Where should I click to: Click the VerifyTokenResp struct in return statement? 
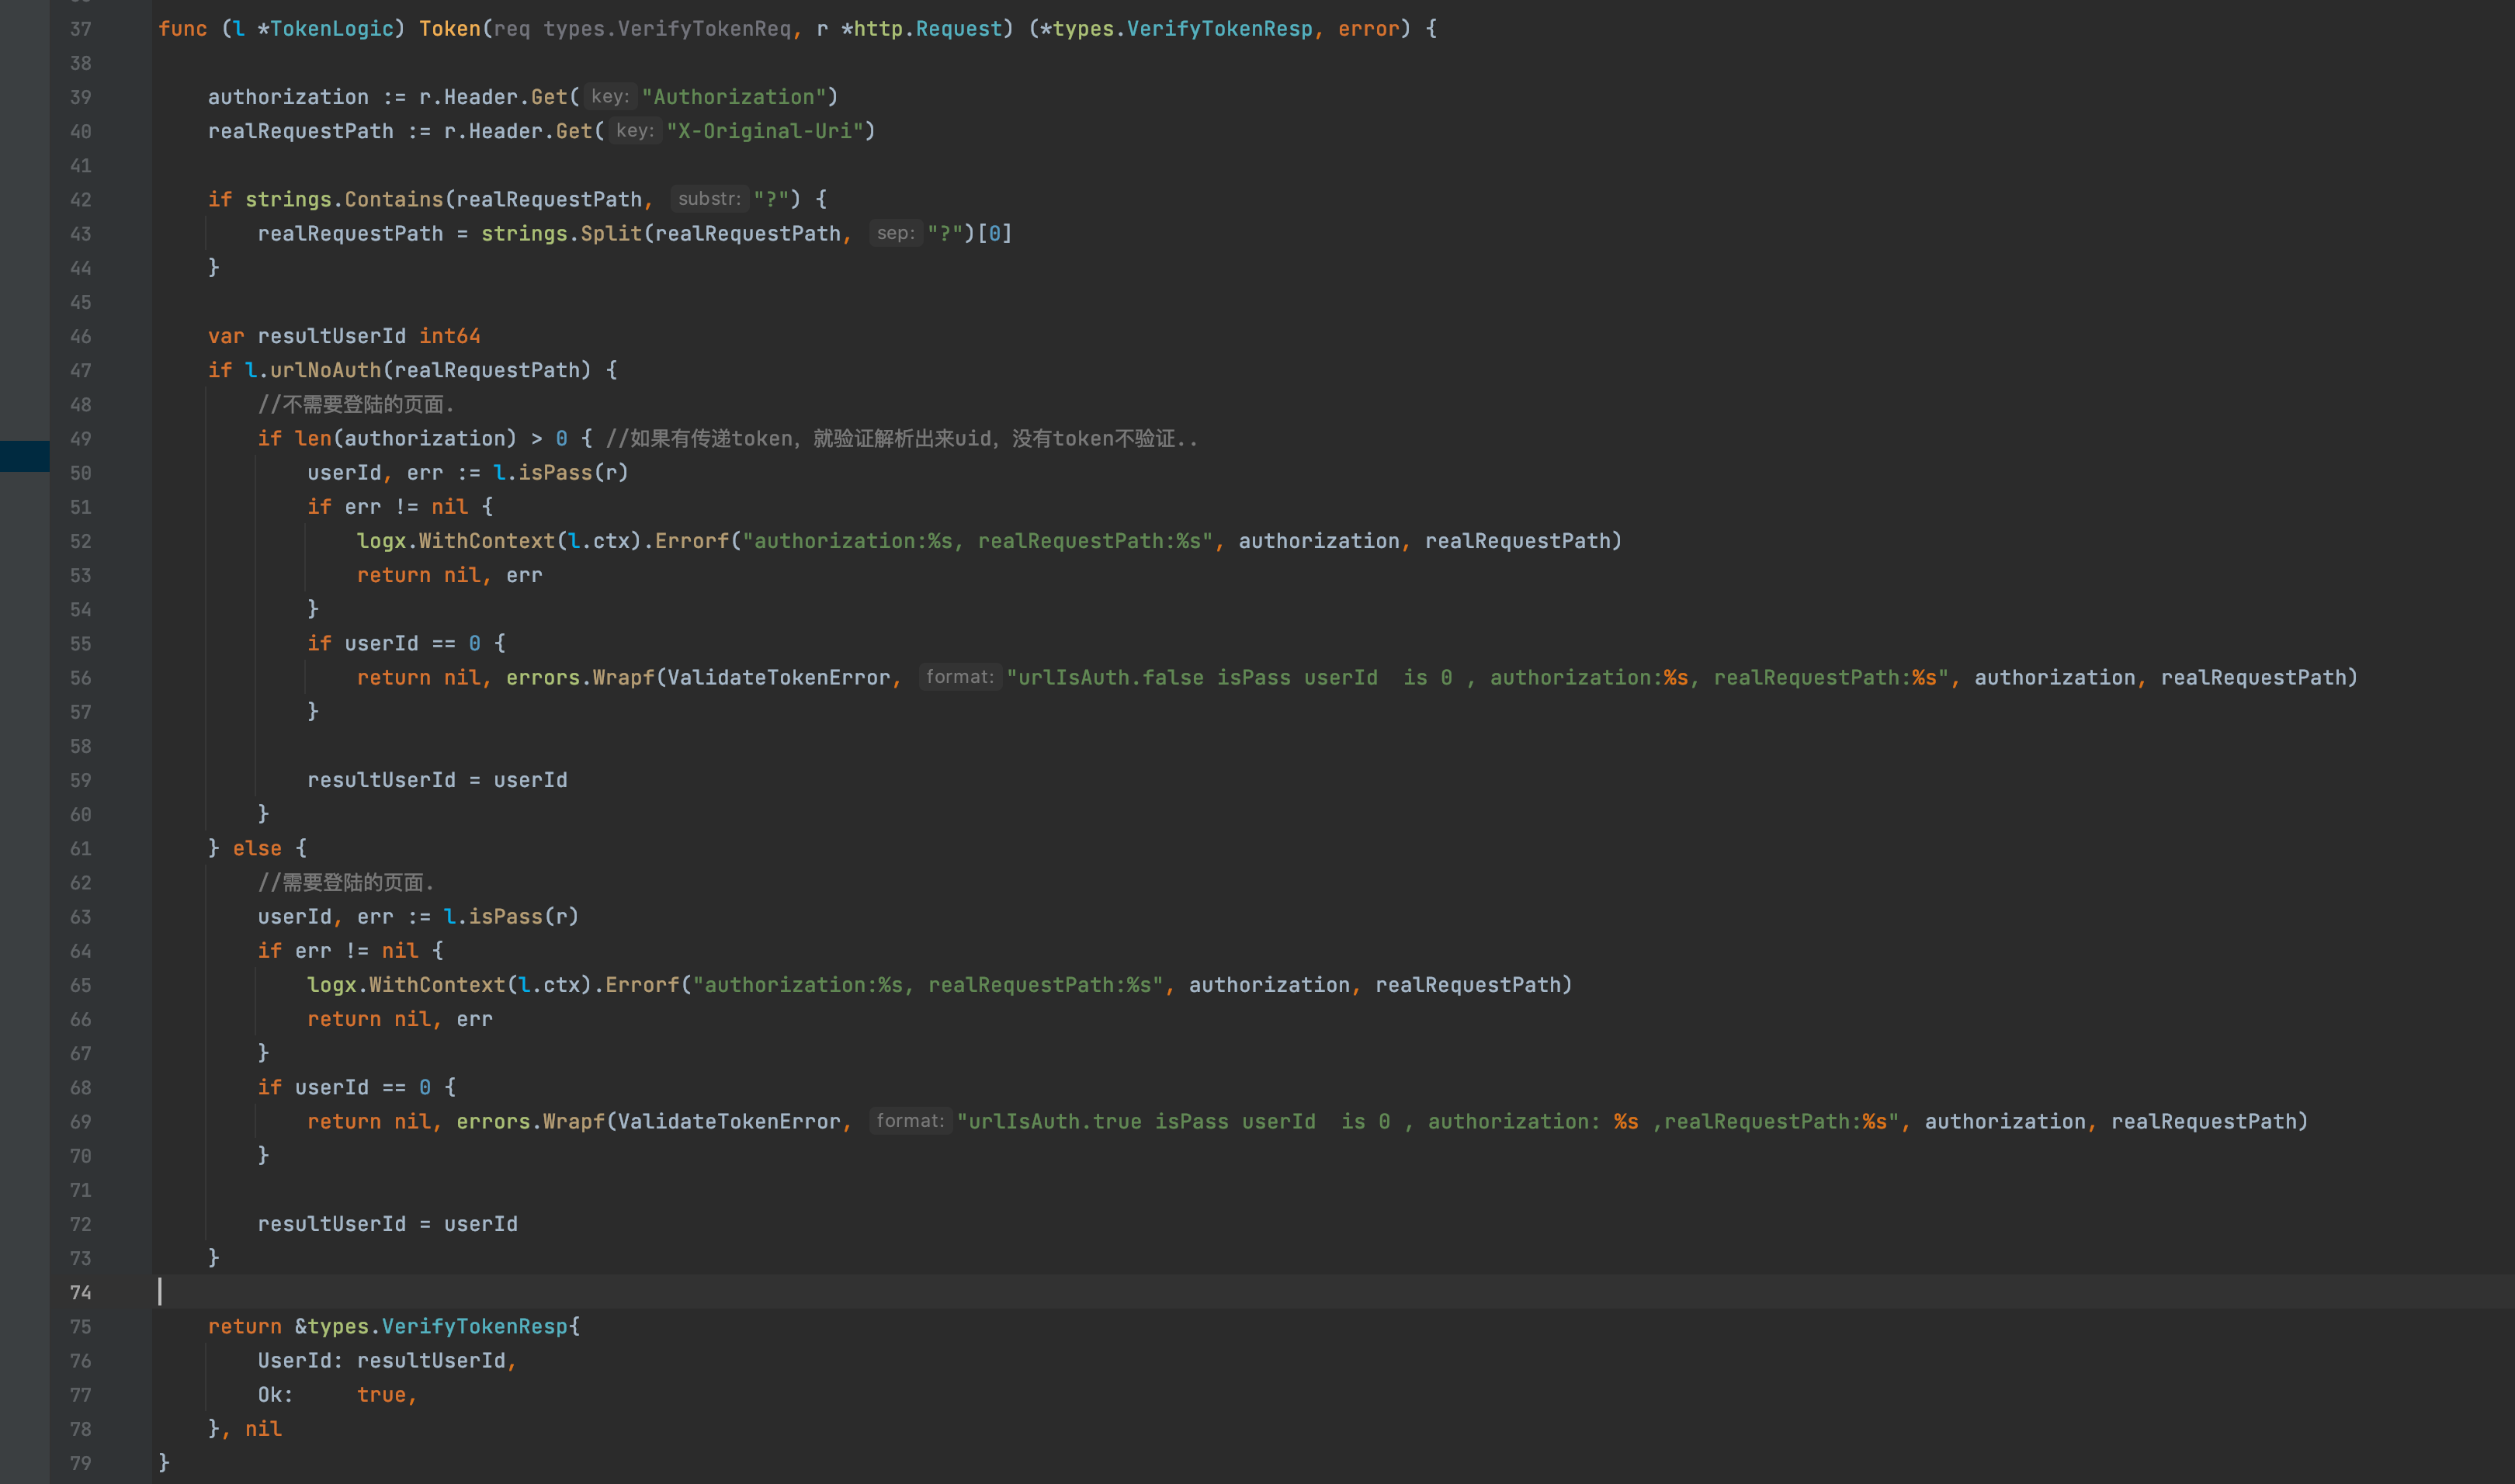[474, 1327]
